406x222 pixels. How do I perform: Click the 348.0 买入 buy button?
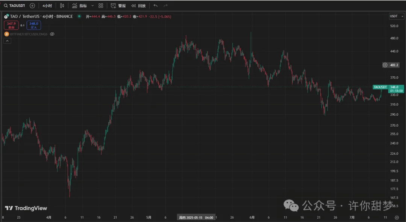click(x=34, y=25)
